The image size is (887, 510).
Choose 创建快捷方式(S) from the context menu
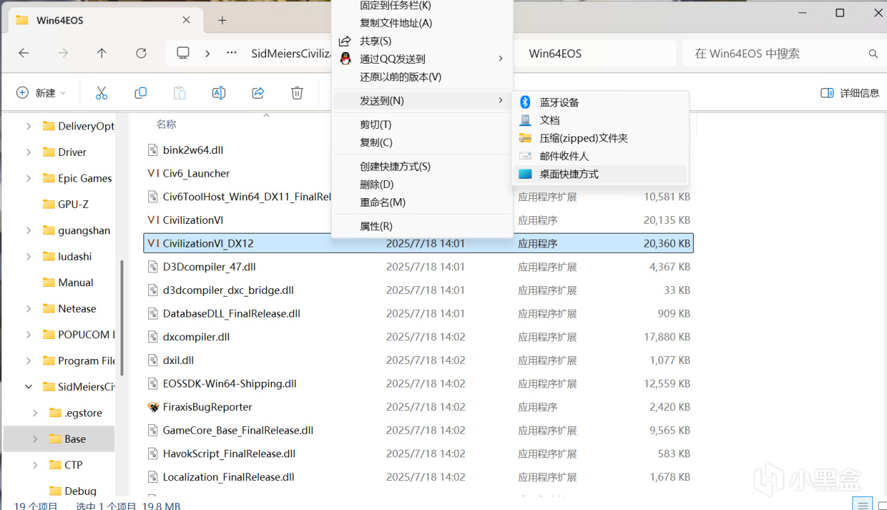click(x=422, y=166)
